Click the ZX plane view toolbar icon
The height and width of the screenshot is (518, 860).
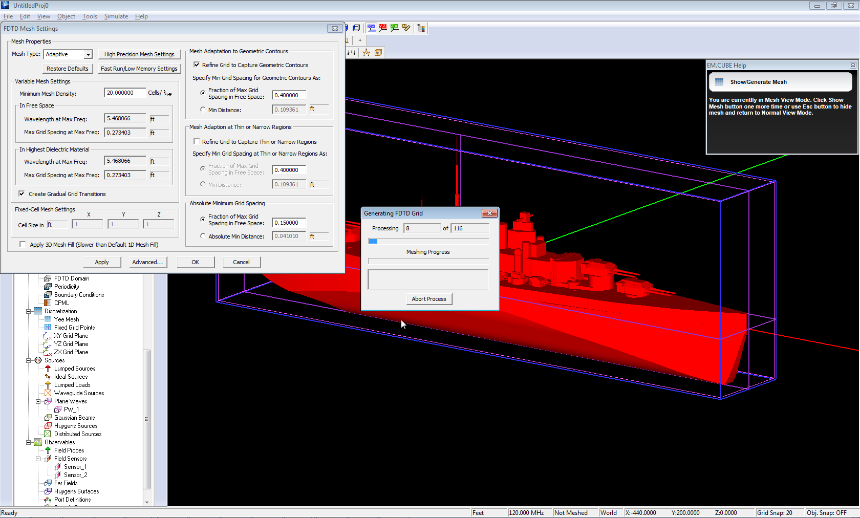[x=394, y=28]
